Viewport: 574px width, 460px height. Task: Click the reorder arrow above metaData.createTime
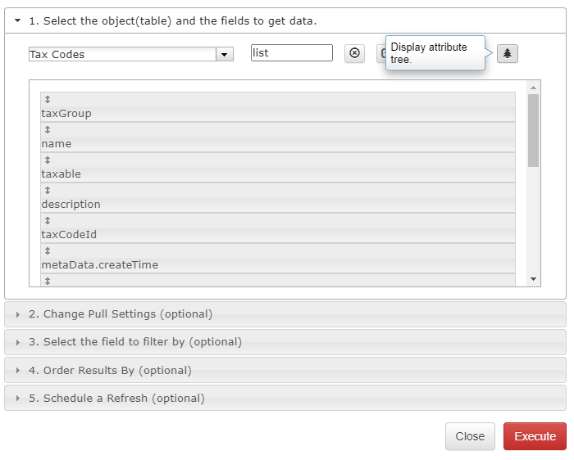[x=48, y=251]
